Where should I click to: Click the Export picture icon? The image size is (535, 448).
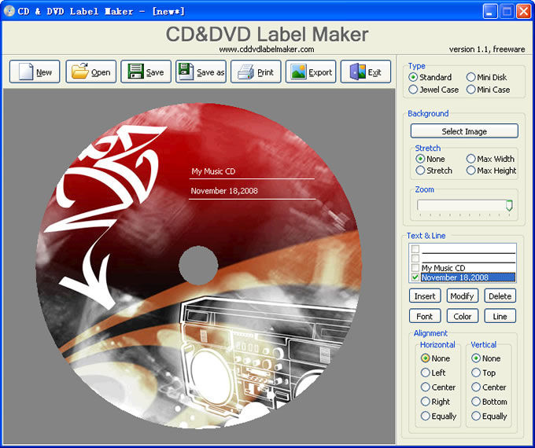pyautogui.click(x=298, y=72)
